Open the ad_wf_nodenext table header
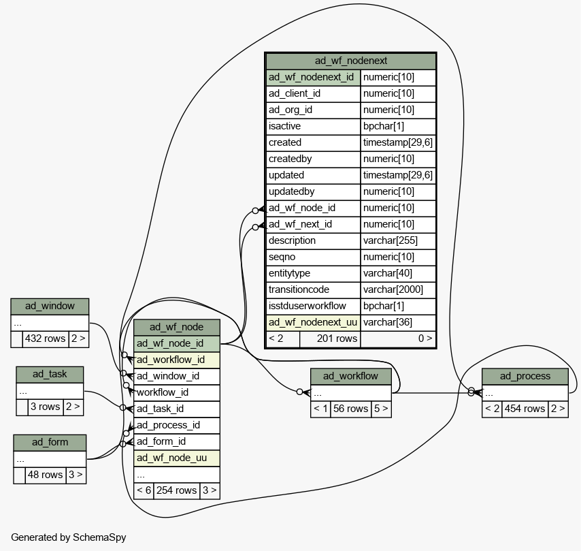 pyautogui.click(x=350, y=61)
